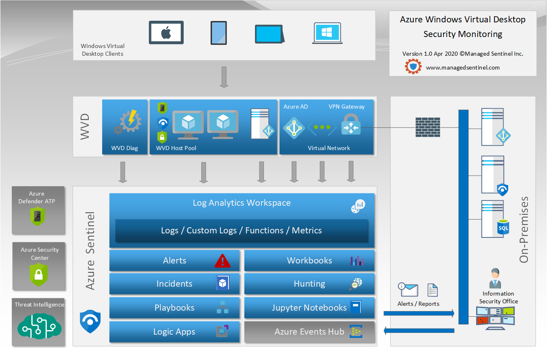Click the Information Security Office label
This screenshot has width=547, height=359.
(498, 297)
